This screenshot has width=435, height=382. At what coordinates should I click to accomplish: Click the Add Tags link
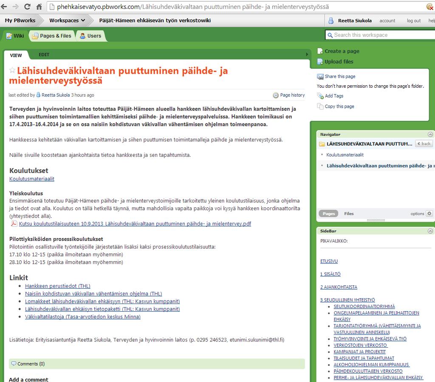pos(334,96)
